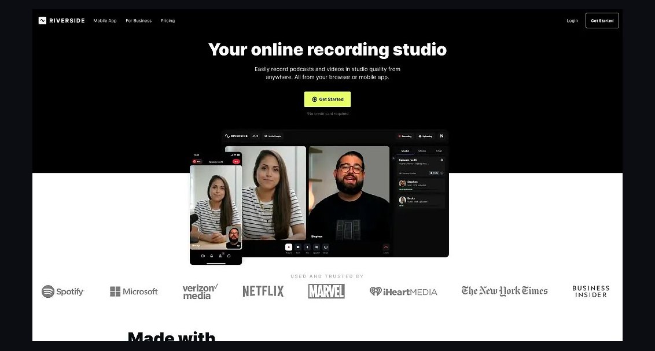Viewport: 655px width, 351px height.
Task: Click the Verizon Media logo
Action: [x=200, y=291]
